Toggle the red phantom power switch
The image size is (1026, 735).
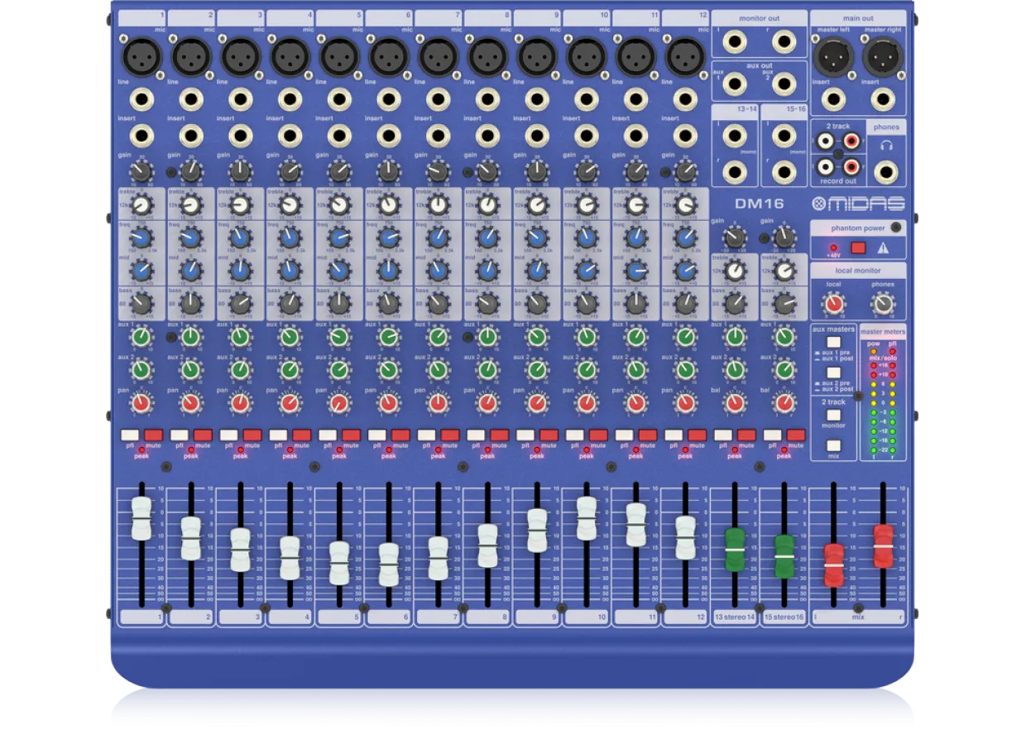(858, 247)
